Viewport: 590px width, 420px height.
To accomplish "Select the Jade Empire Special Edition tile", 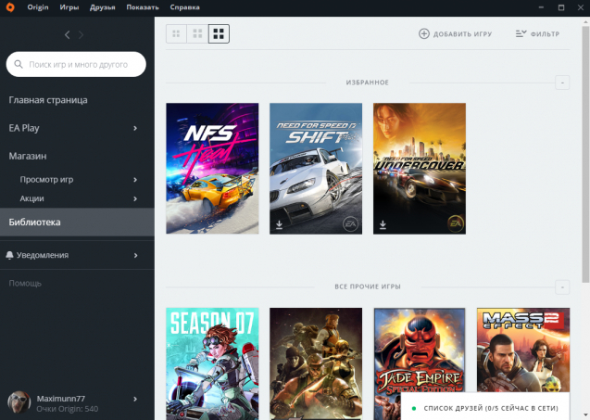I will tap(420, 350).
